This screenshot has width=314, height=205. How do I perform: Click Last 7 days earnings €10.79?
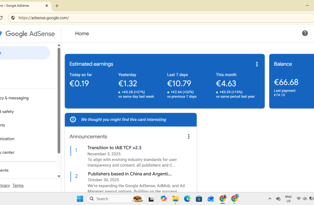[x=179, y=83]
